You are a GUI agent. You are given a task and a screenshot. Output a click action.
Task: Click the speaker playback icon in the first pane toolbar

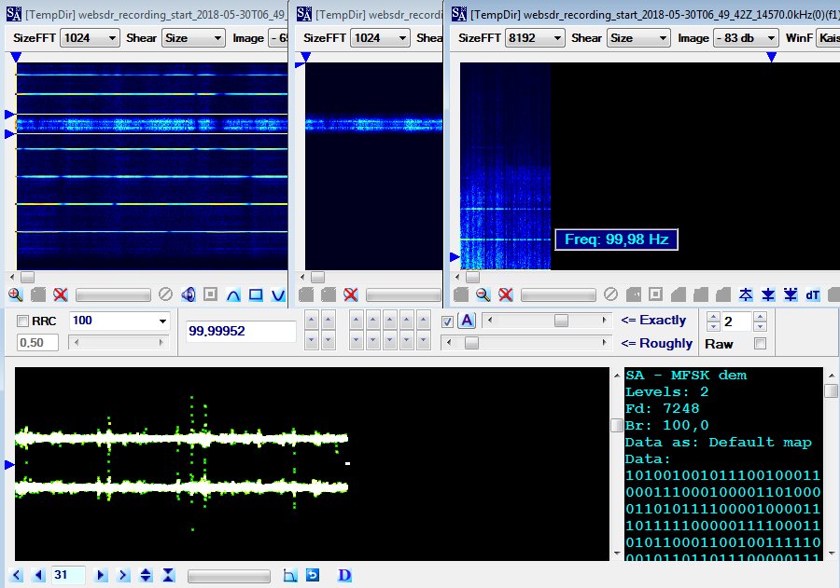click(187, 294)
